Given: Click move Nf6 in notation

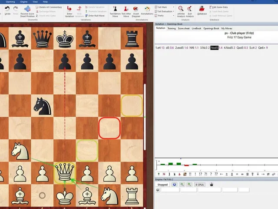Looking at the screenshot, I should (192, 48).
